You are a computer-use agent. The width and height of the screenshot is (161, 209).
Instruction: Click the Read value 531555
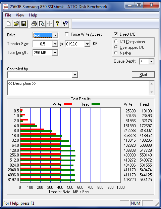[x=146, y=165]
